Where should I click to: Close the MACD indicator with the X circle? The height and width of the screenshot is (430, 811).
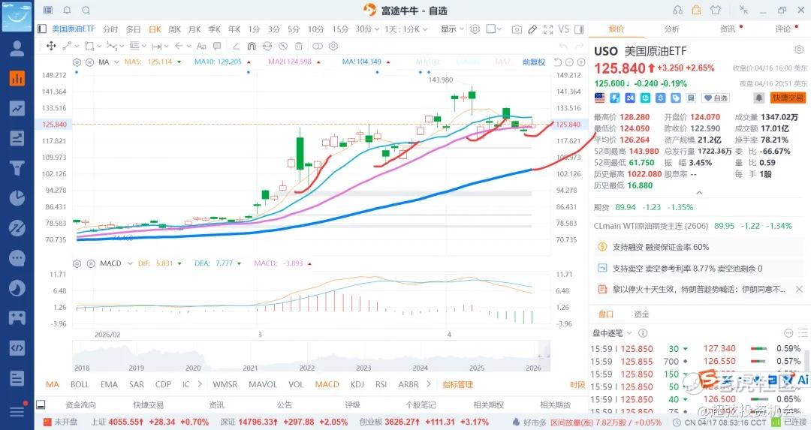(91, 263)
